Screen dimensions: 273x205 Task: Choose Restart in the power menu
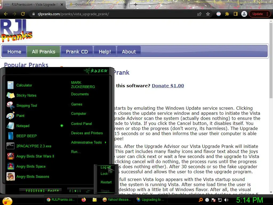pyautogui.click(x=106, y=182)
